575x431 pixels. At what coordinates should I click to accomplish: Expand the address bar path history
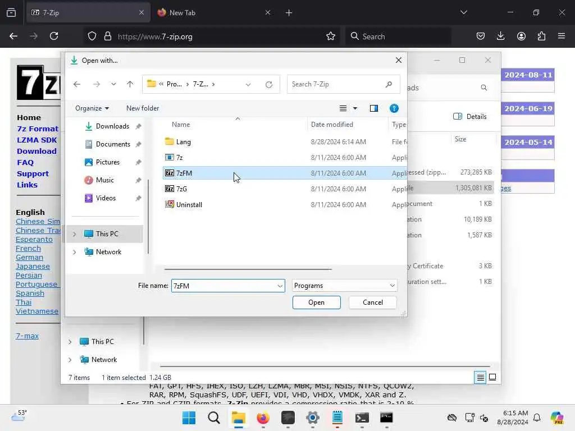248,84
